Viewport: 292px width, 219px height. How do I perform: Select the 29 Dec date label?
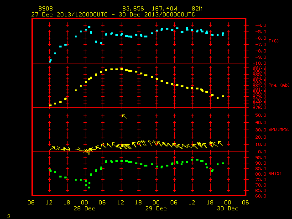click(x=156, y=209)
